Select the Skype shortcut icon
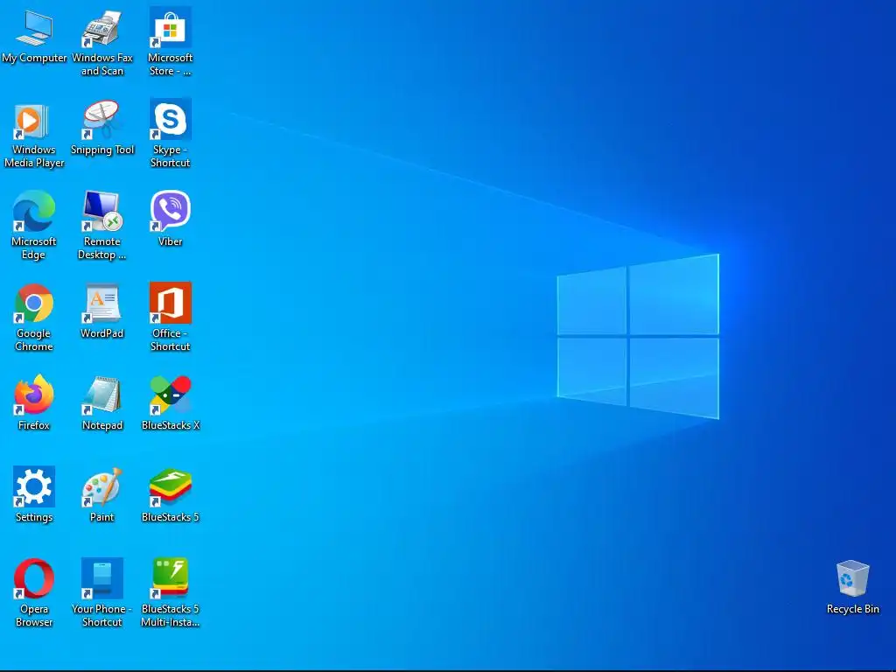The height and width of the screenshot is (672, 896). pos(171,119)
